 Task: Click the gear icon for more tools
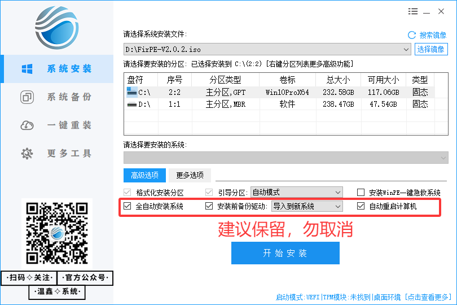(x=27, y=154)
